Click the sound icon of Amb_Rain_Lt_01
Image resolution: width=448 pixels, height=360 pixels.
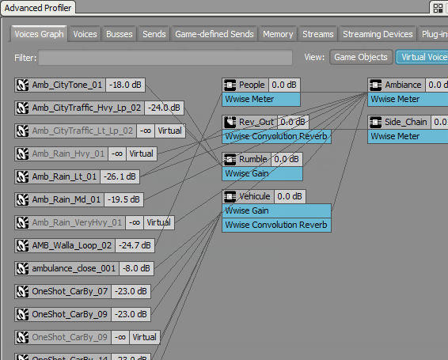point(22,176)
